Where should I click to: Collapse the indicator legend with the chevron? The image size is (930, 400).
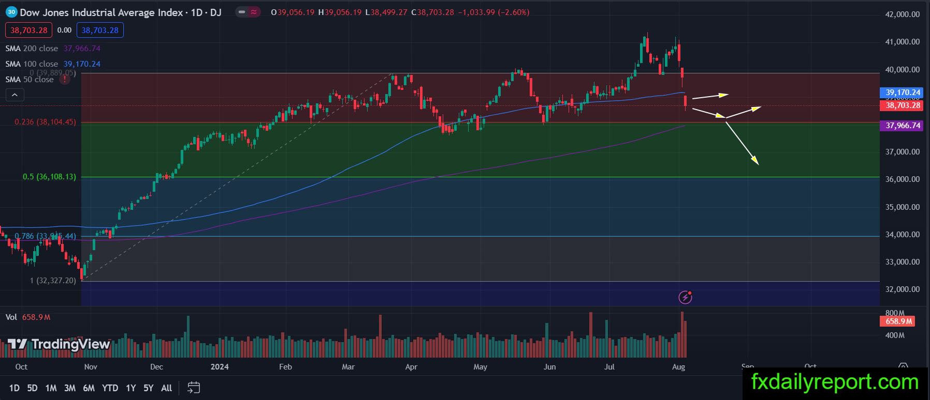pos(14,95)
